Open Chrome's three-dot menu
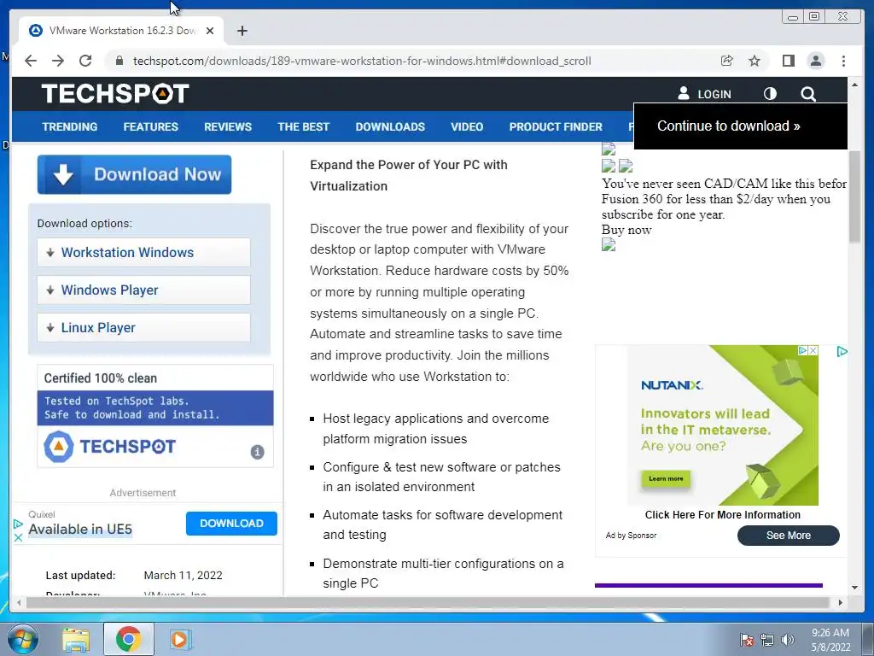The height and width of the screenshot is (656, 874). coord(843,61)
